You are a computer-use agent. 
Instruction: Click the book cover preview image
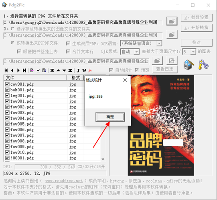click(161, 125)
